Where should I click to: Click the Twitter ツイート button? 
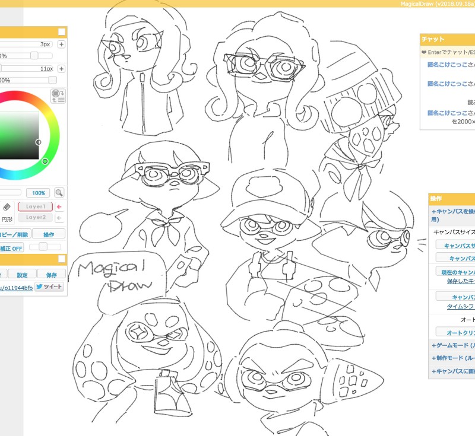tap(49, 287)
